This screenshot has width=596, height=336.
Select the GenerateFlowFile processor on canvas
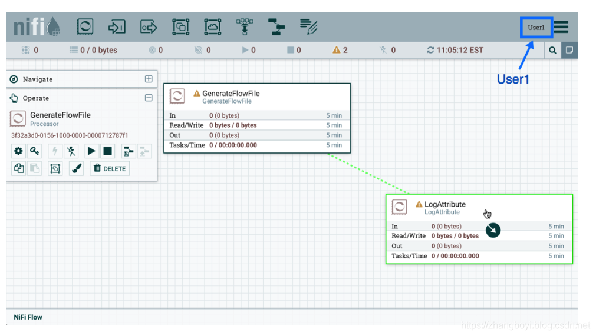tap(257, 118)
